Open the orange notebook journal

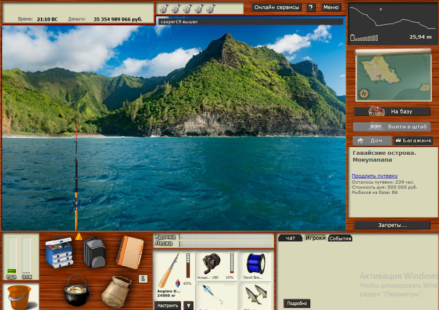click(130, 252)
